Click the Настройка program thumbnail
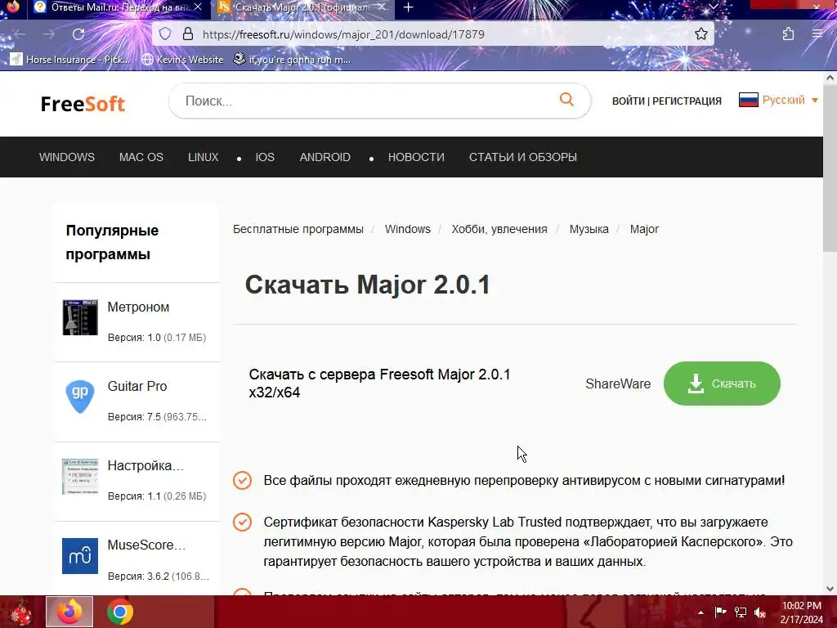The image size is (837, 628). click(80, 477)
